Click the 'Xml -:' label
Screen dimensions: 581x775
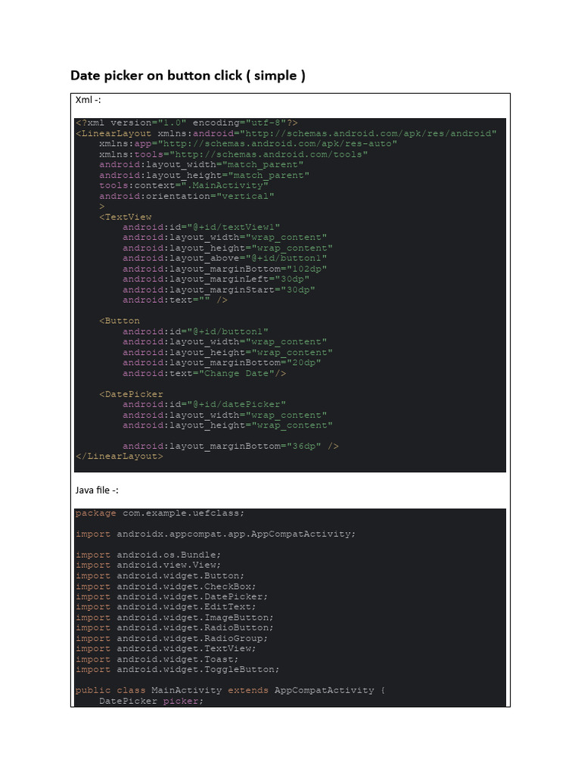89,100
